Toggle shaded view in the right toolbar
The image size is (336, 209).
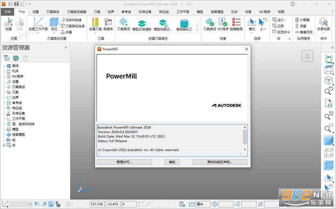tap(329, 141)
